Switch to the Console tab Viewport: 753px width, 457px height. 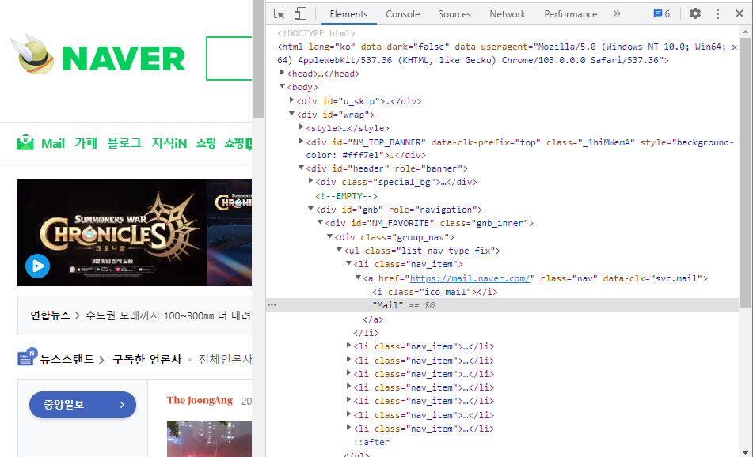point(402,14)
